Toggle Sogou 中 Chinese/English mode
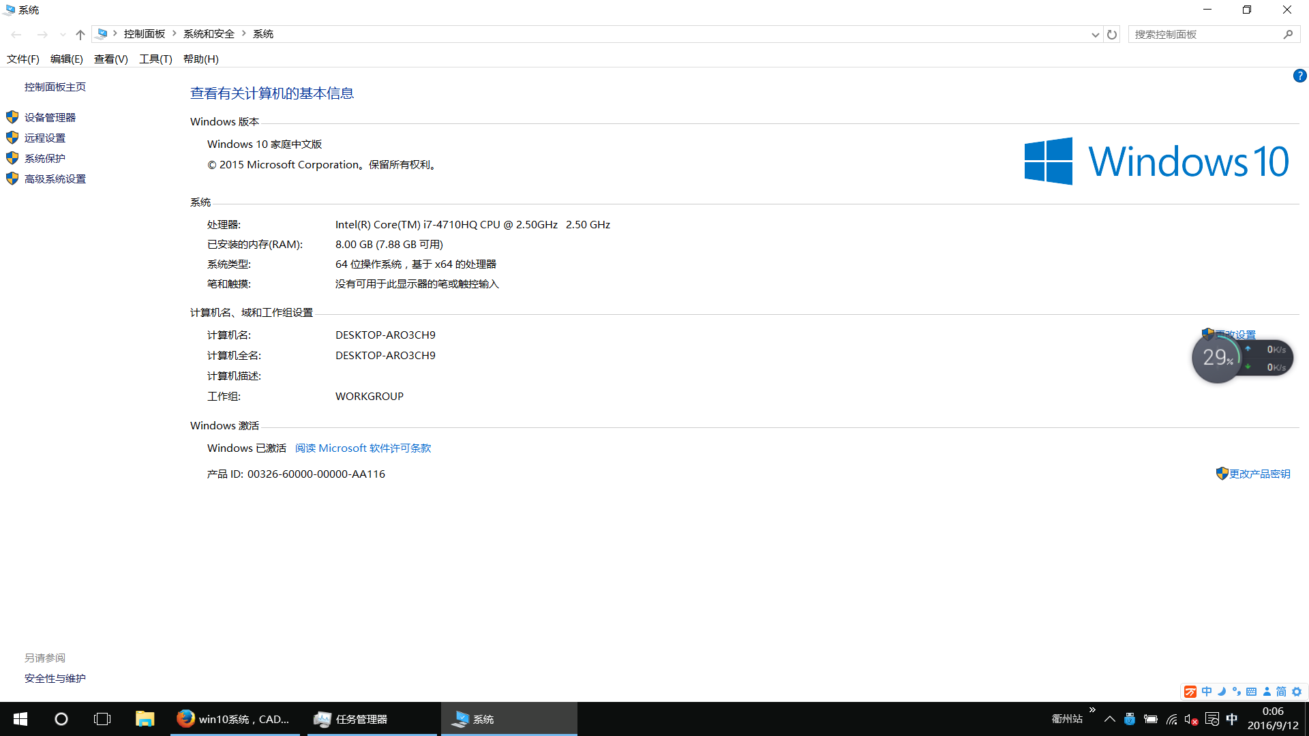The image size is (1309, 736). pos(1207,692)
